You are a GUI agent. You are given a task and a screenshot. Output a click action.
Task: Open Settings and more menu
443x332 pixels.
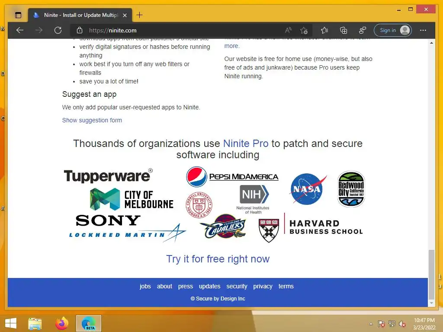(423, 30)
